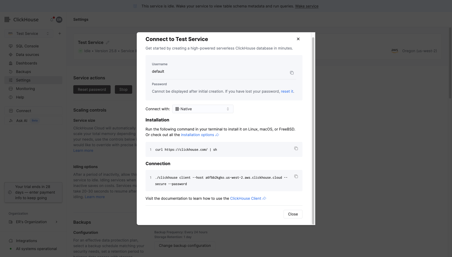
Task: Click the Ask AI sparkle icon
Action: coord(11,121)
